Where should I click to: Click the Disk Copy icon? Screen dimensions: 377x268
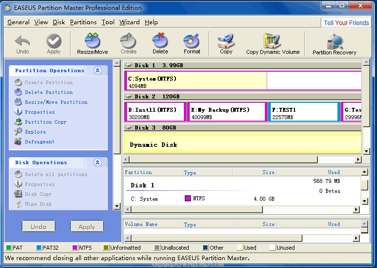click(x=18, y=194)
